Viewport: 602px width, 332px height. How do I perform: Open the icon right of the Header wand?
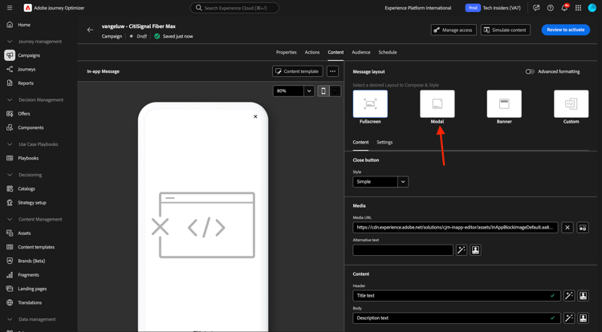(584, 296)
